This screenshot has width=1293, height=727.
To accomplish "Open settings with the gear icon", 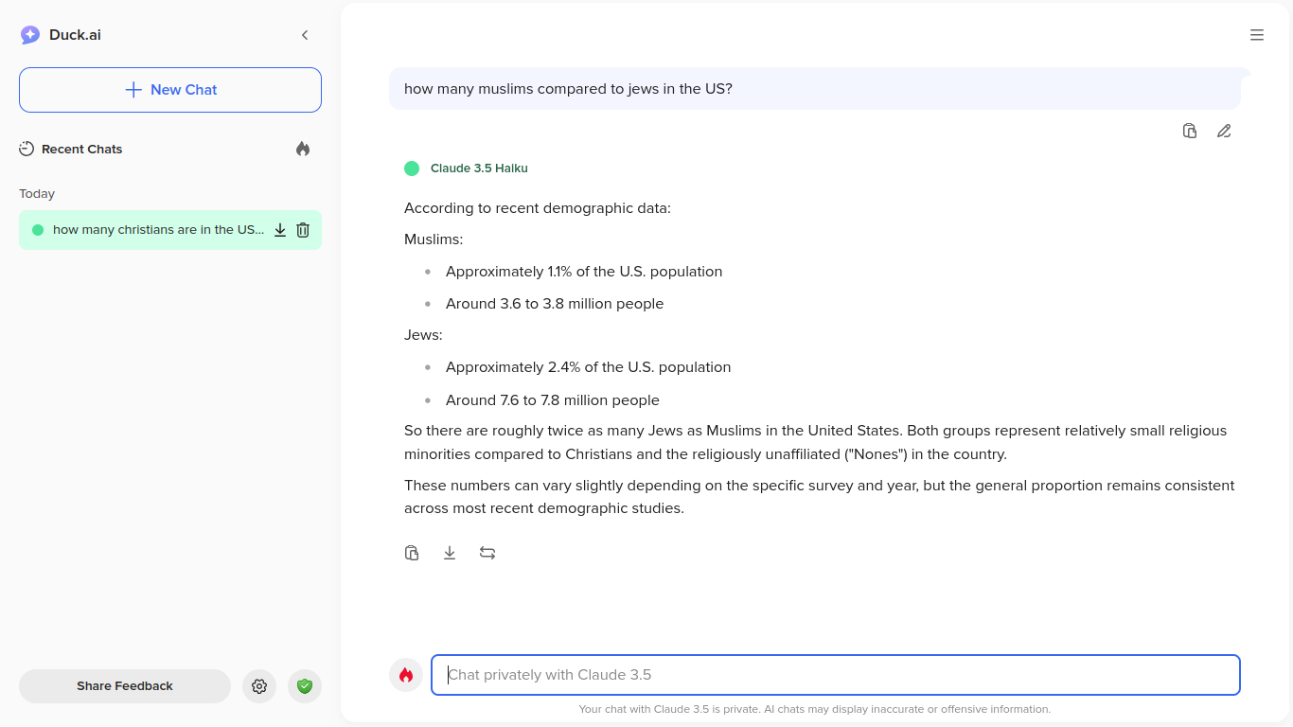I will (259, 686).
